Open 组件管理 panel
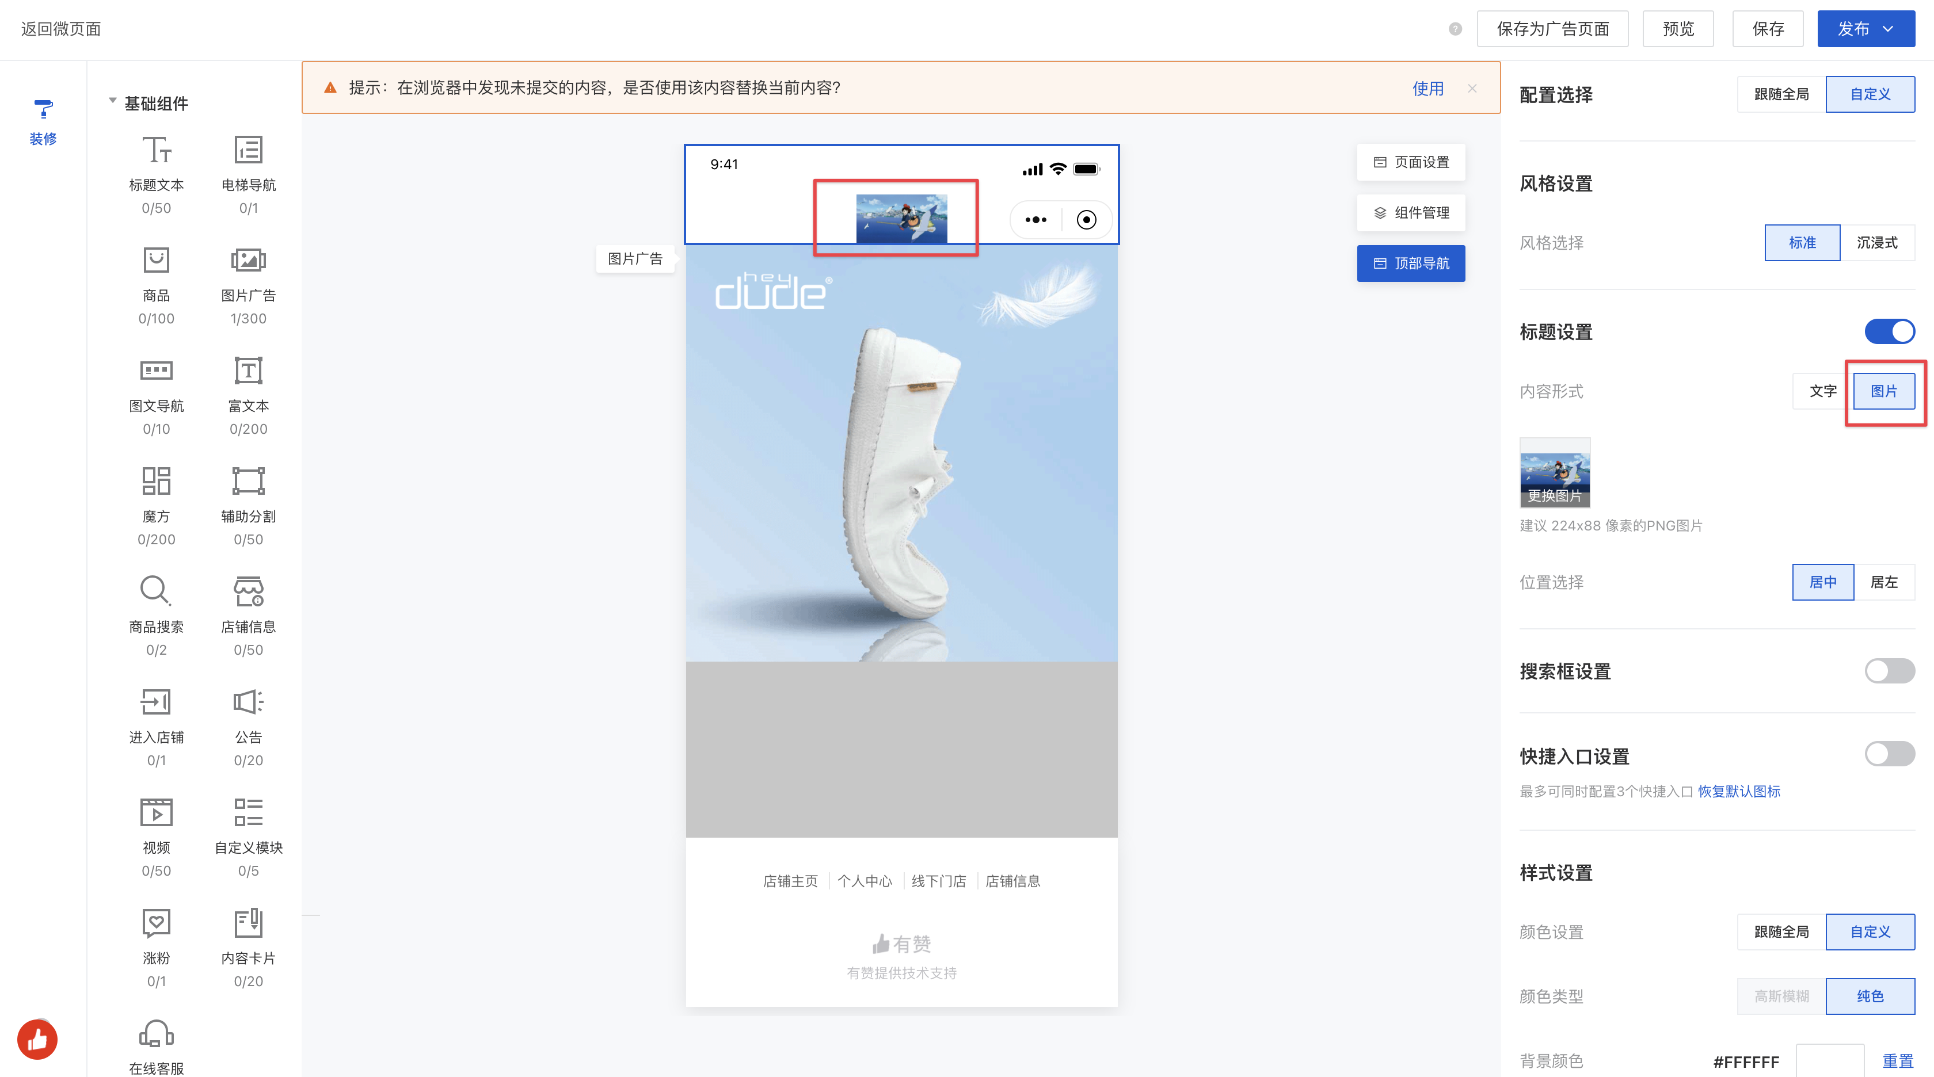Image resolution: width=1934 pixels, height=1077 pixels. (1411, 213)
